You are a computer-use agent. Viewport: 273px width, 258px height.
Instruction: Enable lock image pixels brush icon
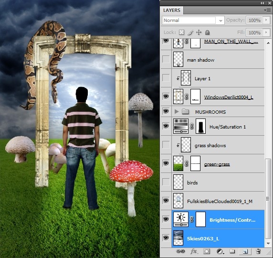[190, 32]
